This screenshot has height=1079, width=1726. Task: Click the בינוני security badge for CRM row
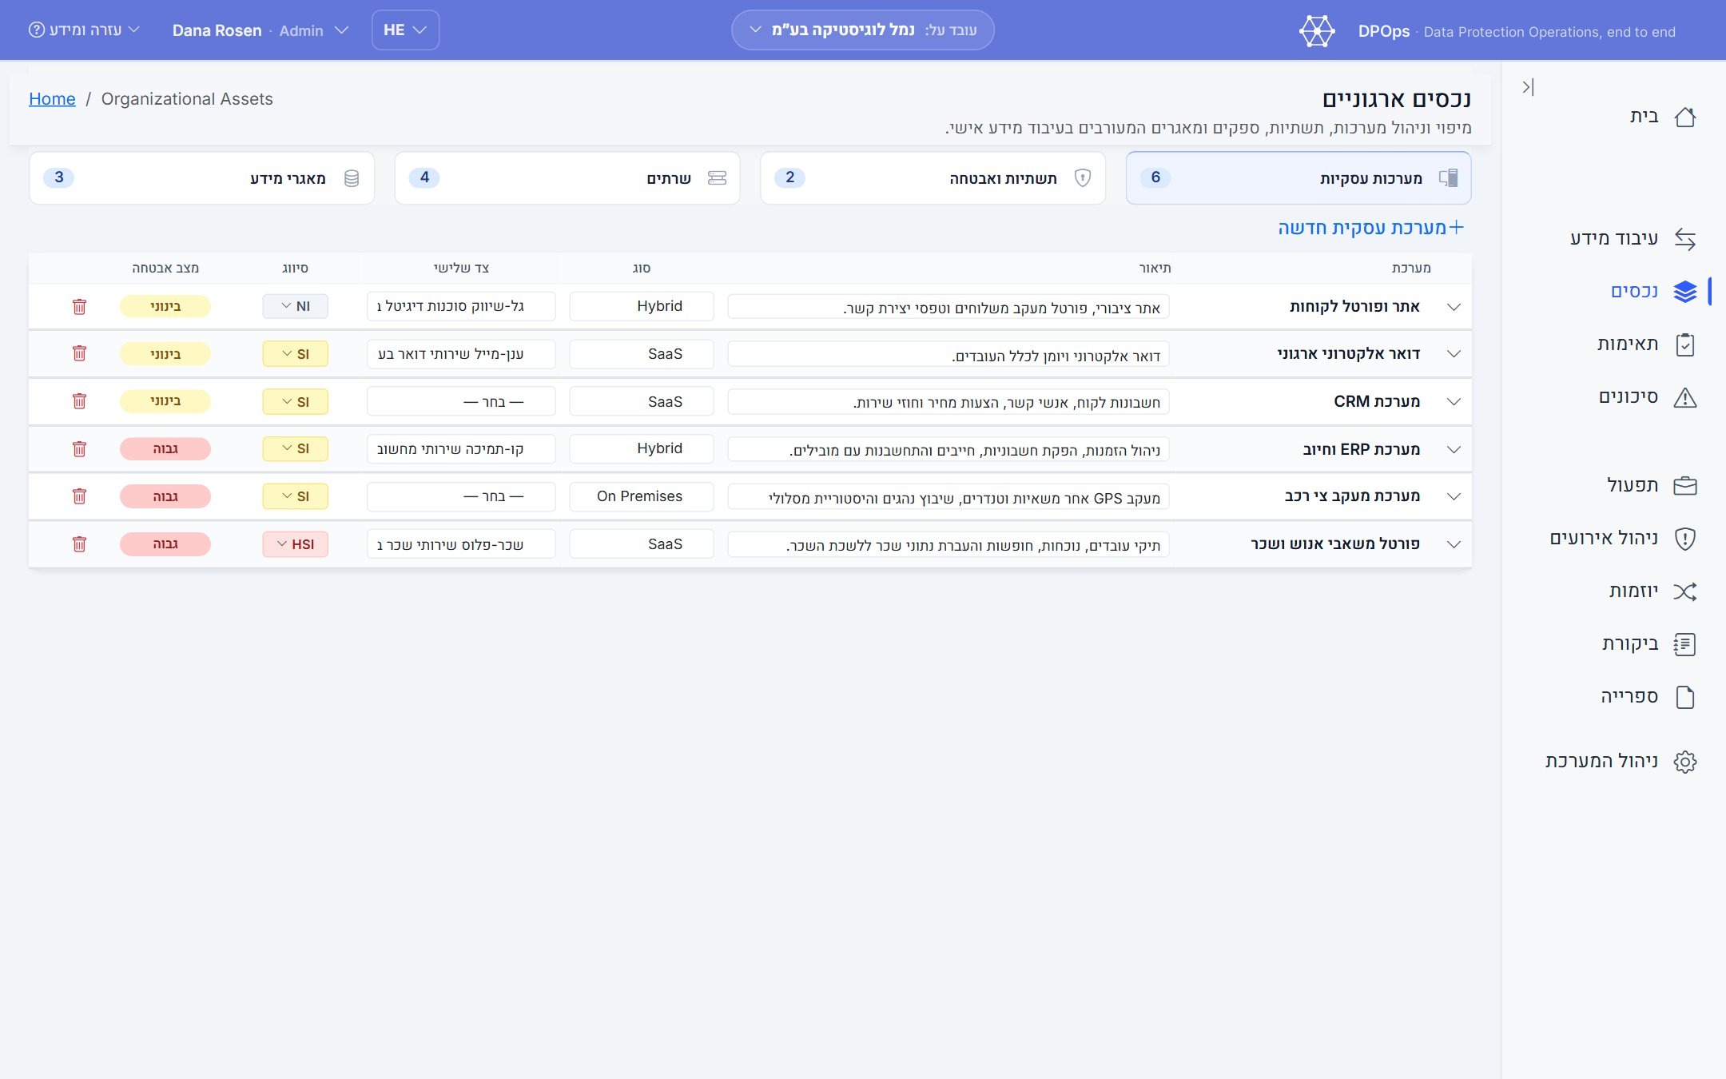tap(165, 401)
